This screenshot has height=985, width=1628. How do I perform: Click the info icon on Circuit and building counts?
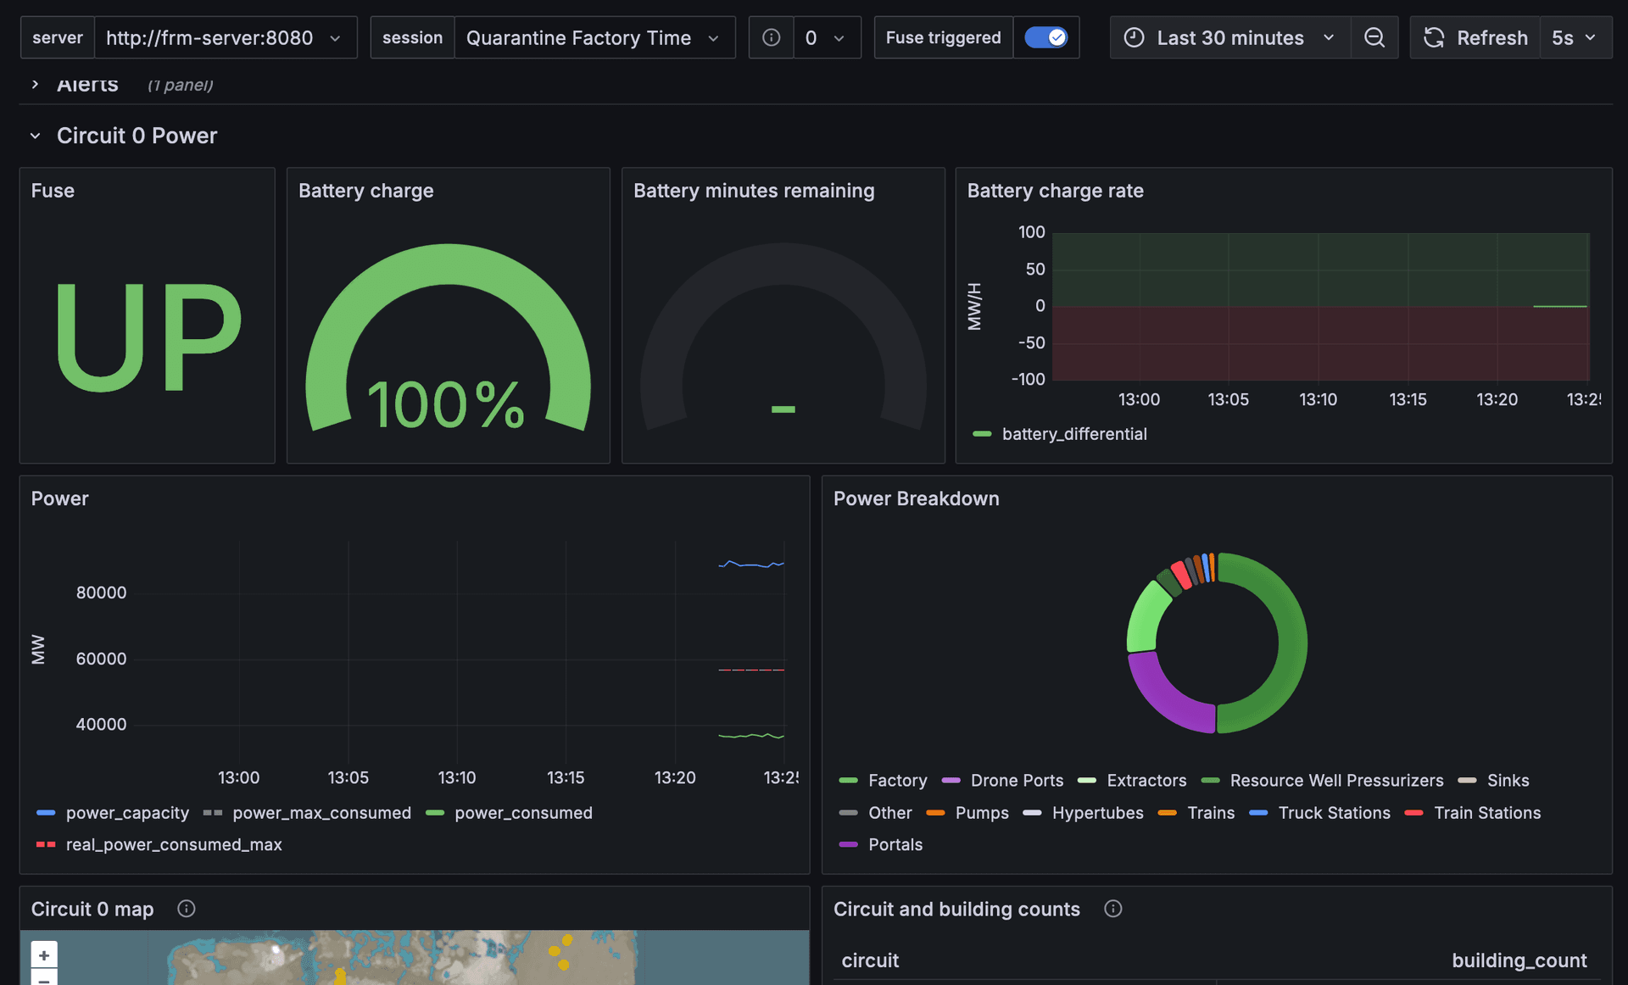coord(1112,909)
